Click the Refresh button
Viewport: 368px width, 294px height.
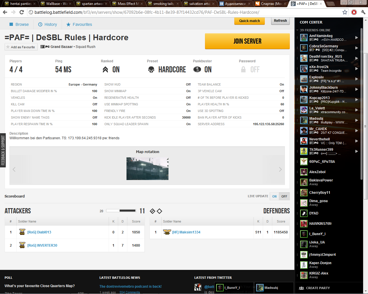[280, 21]
